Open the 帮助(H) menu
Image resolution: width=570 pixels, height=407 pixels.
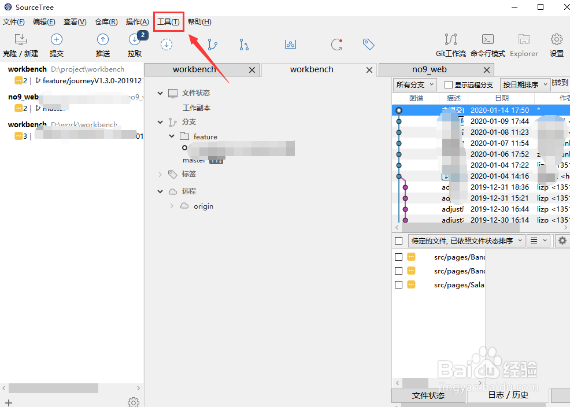tap(199, 22)
